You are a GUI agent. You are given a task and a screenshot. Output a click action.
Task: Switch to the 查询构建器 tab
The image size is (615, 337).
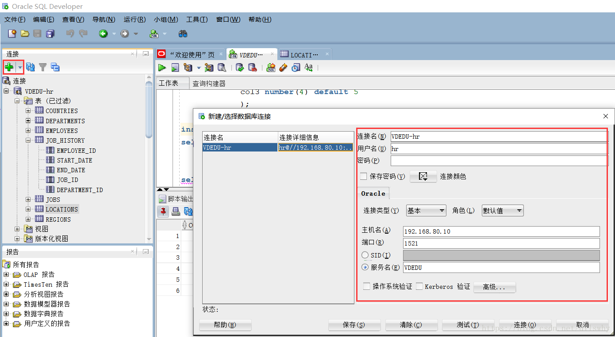pyautogui.click(x=209, y=83)
